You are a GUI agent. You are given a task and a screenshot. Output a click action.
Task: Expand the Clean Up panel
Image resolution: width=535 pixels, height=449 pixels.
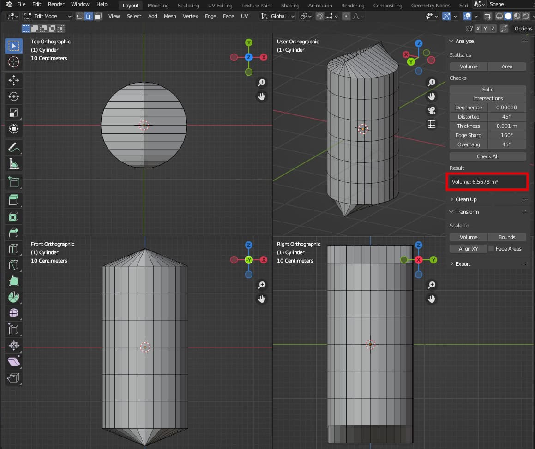point(466,199)
